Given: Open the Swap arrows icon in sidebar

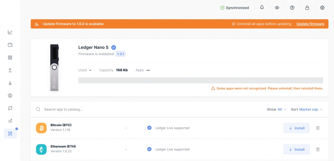Looking at the screenshot, I should pos(10,108).
